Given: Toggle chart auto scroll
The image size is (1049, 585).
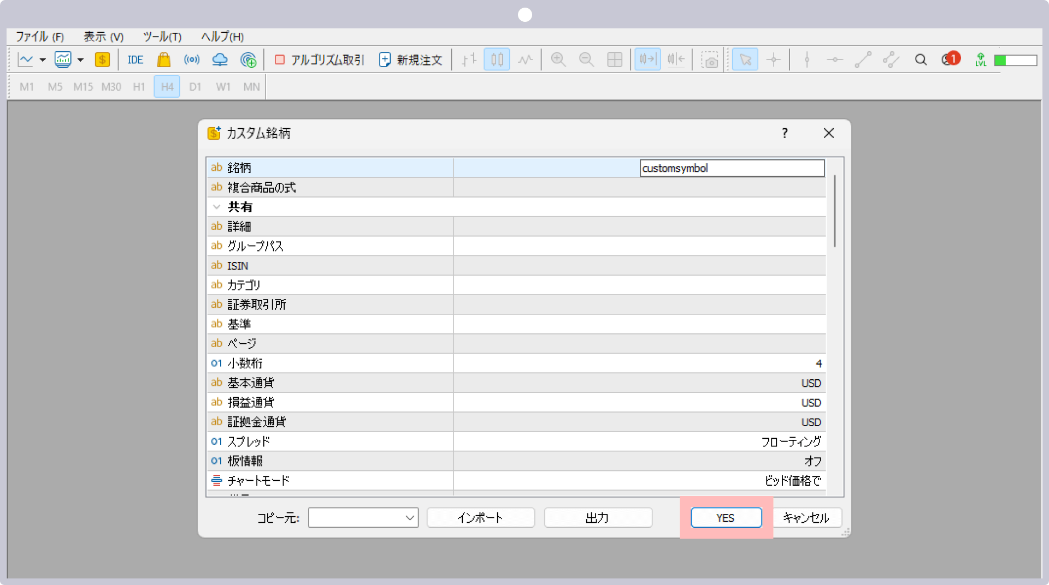Looking at the screenshot, I should click(x=648, y=59).
